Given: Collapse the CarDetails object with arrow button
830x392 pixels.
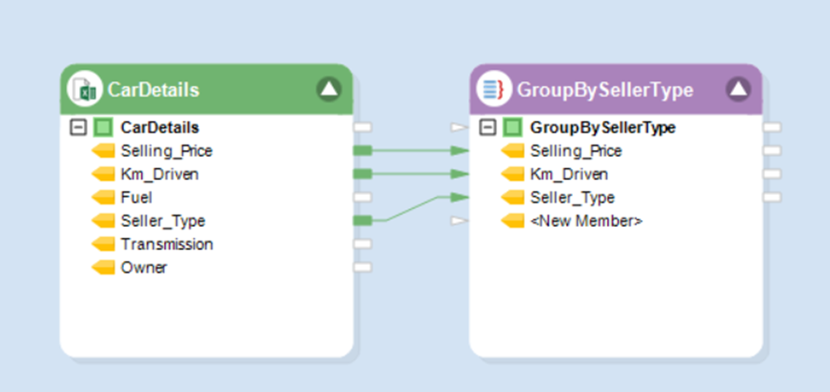Looking at the screenshot, I should point(329,90).
